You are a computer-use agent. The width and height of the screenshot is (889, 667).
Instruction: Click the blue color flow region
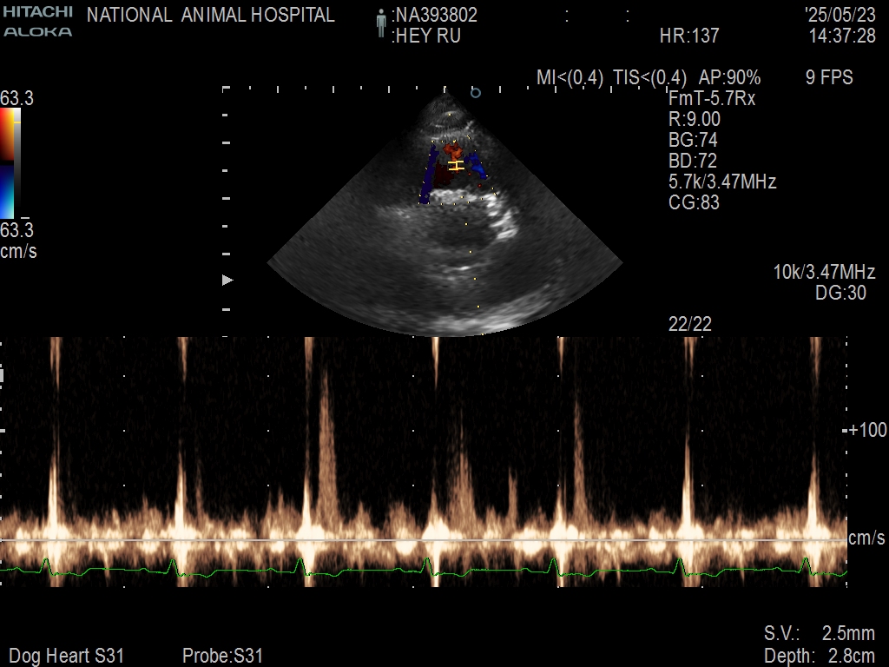point(477,167)
